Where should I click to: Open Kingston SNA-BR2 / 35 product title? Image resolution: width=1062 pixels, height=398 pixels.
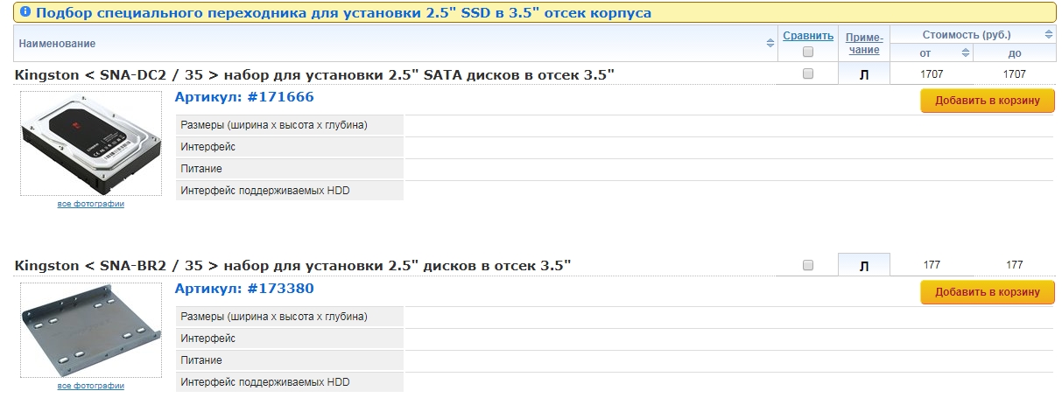pos(292,265)
